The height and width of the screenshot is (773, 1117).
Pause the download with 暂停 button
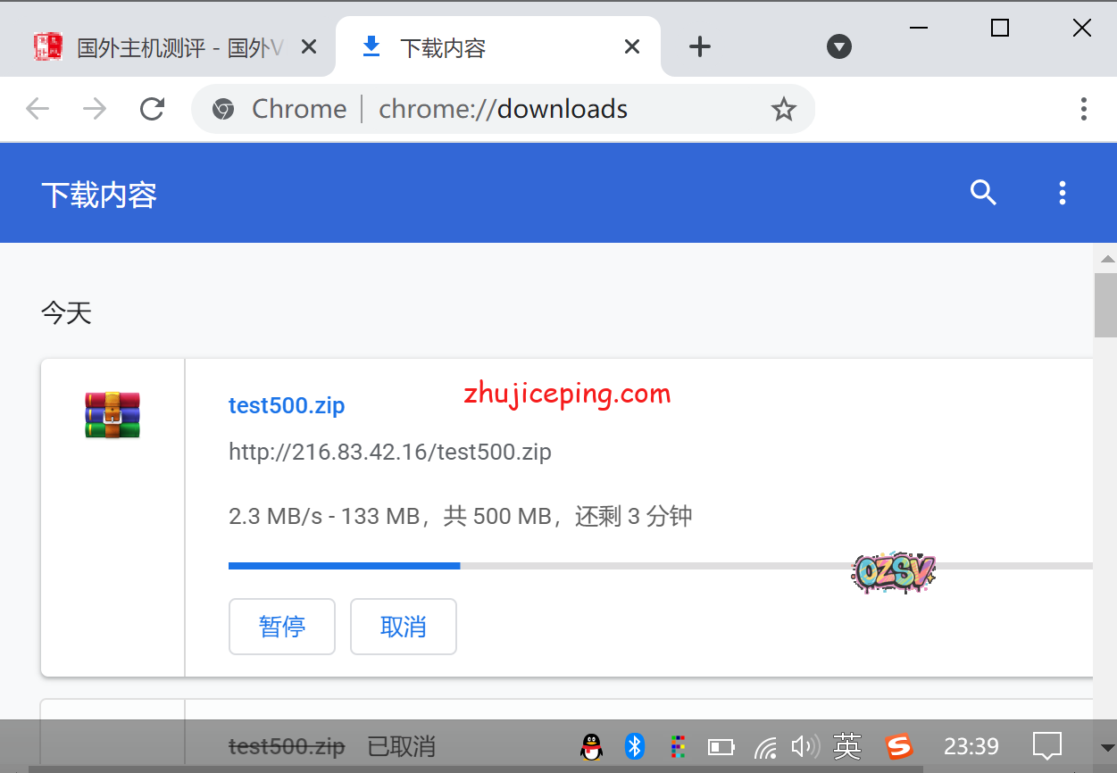(282, 627)
